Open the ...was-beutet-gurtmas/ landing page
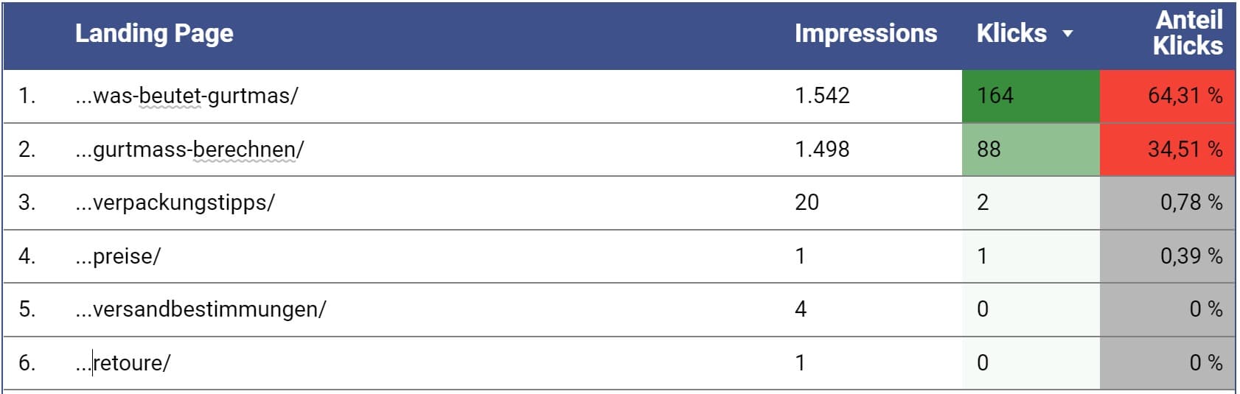This screenshot has height=394, width=1240. point(187,96)
